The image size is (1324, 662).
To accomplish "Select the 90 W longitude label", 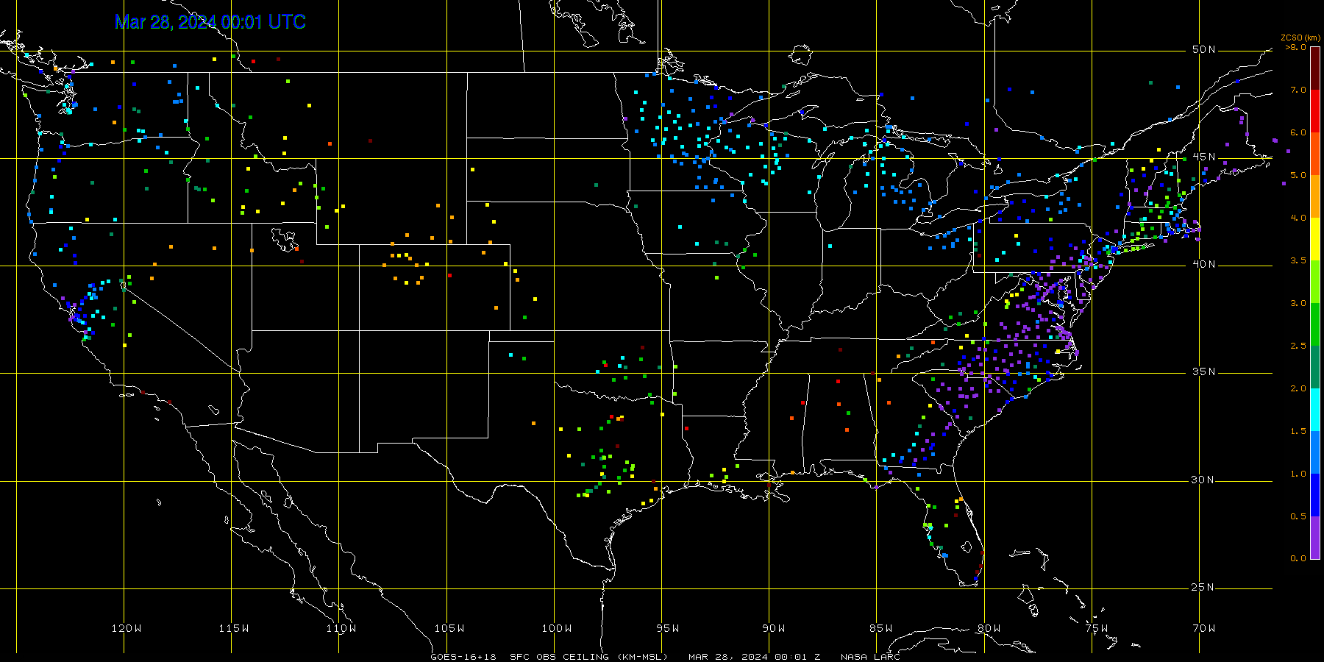I will tap(774, 628).
